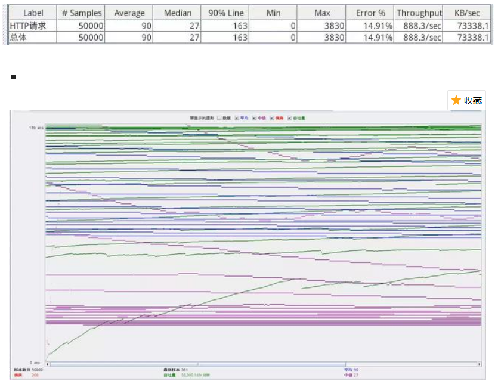Image resolution: width=498 pixels, height=387 pixels.
Task: Click Average 90 in HTTP请求 row
Action: click(x=146, y=26)
